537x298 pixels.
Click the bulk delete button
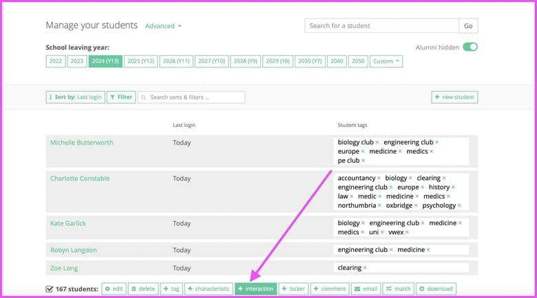(143, 289)
